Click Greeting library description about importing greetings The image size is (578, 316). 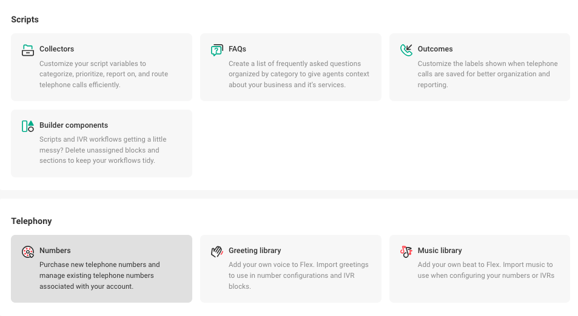click(x=298, y=275)
